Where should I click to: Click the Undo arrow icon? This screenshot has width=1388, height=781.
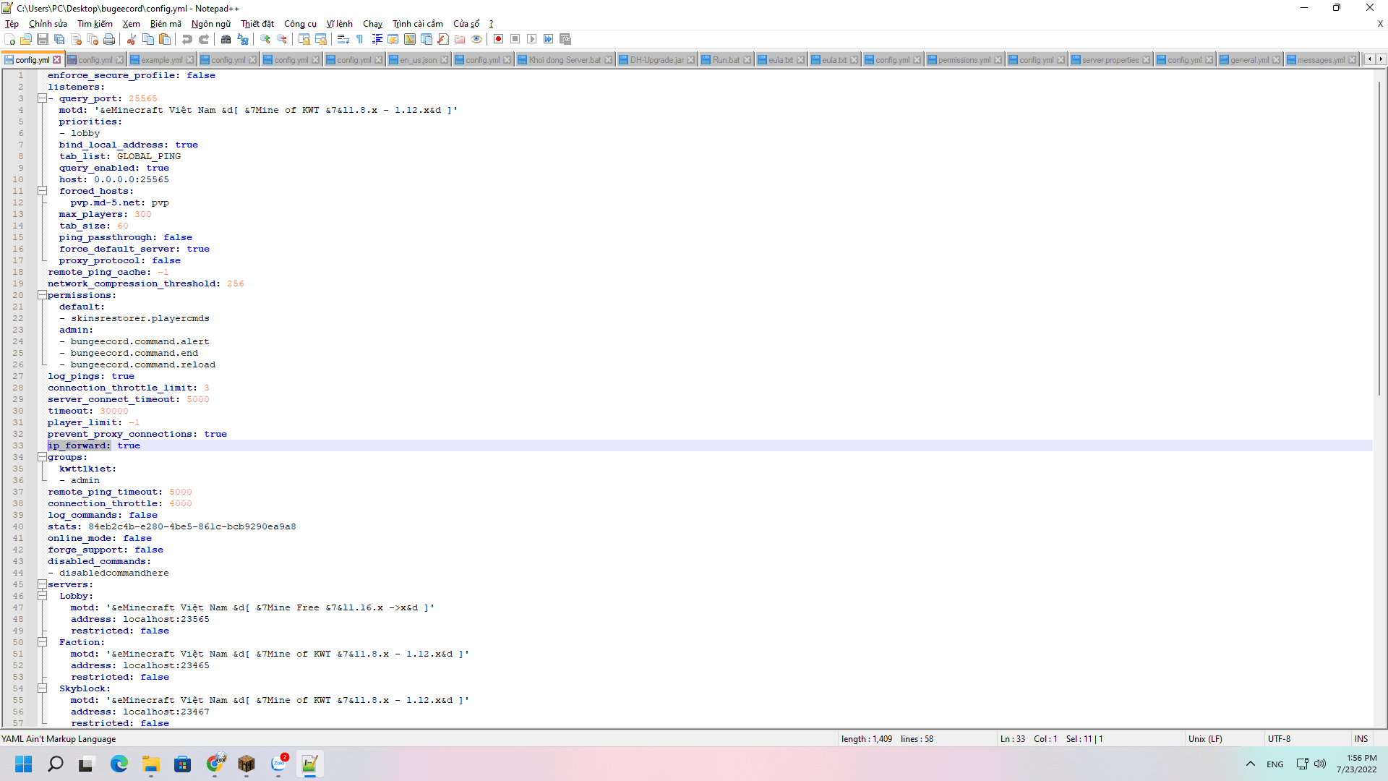tap(187, 39)
